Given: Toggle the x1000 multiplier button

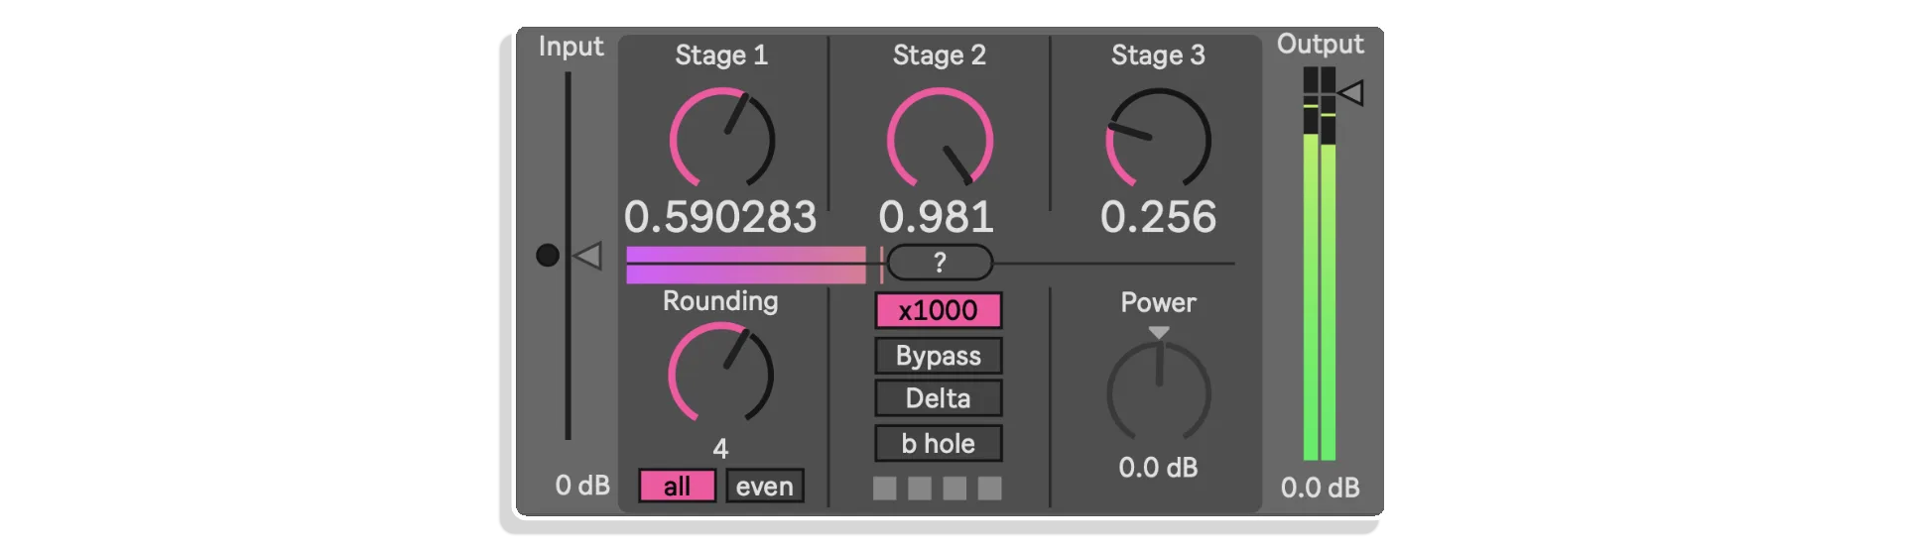Looking at the screenshot, I should coord(939,310).
